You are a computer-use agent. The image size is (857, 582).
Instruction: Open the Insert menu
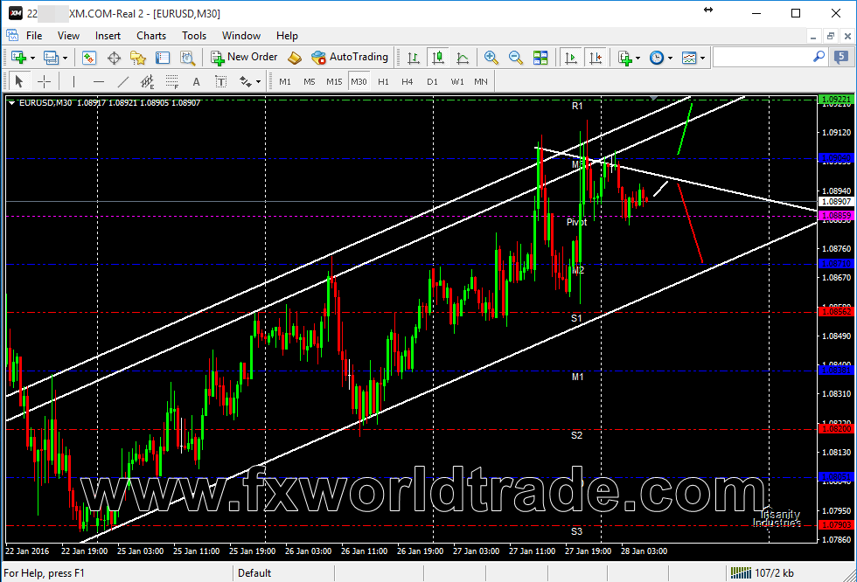pos(108,36)
